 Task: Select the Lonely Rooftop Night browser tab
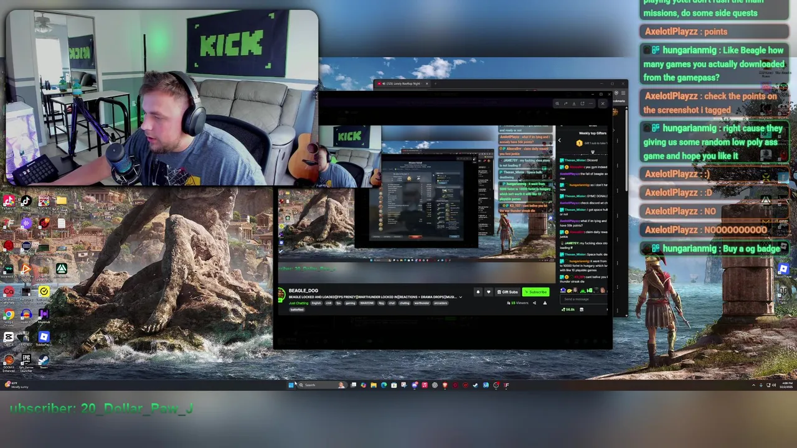pos(402,83)
